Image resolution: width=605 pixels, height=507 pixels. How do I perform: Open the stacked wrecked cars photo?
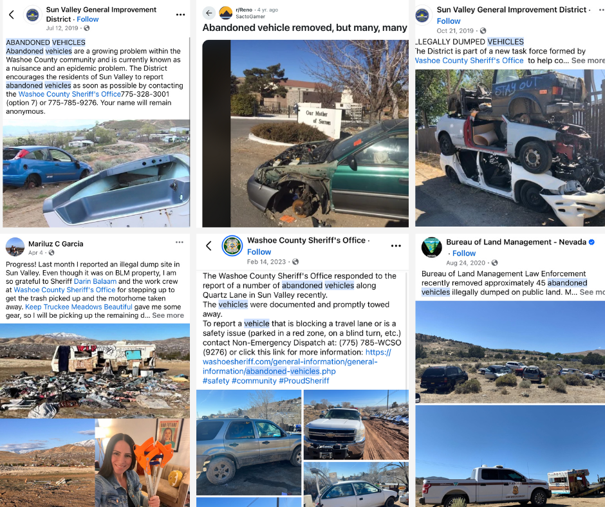[x=510, y=148]
